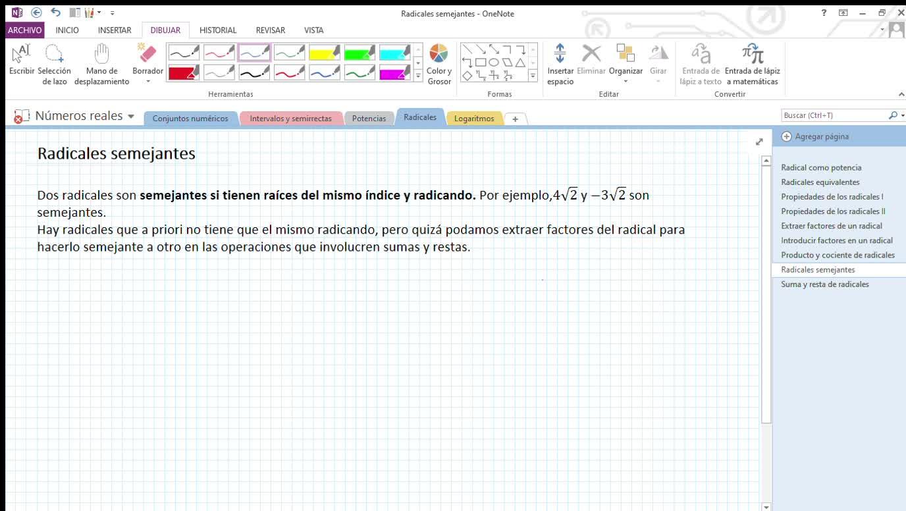Open the Números reales notebook dropdown

[x=131, y=117]
